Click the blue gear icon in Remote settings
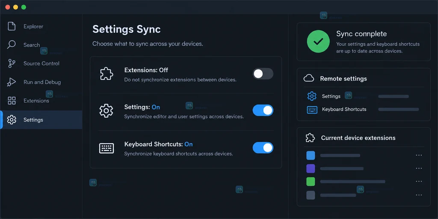Screen dimensions: 438x219 (x=312, y=96)
